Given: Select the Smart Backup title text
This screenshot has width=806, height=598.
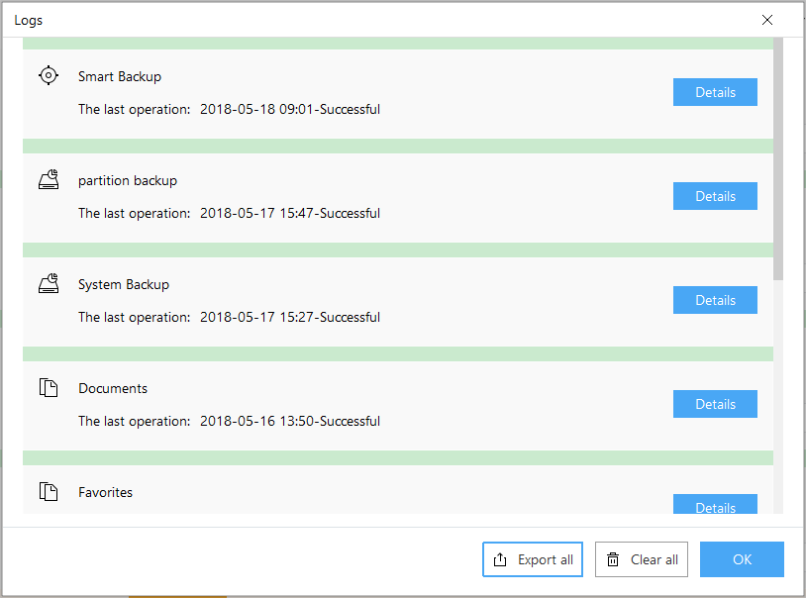Looking at the screenshot, I should pyautogui.click(x=120, y=76).
